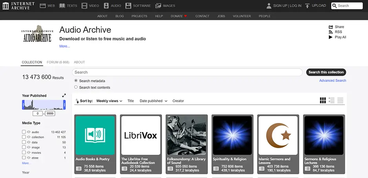Open HELP in the navigation bar

pos(159,16)
